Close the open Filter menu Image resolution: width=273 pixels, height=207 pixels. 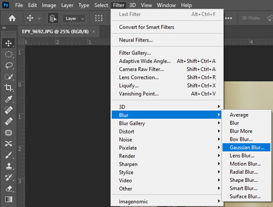(118, 5)
